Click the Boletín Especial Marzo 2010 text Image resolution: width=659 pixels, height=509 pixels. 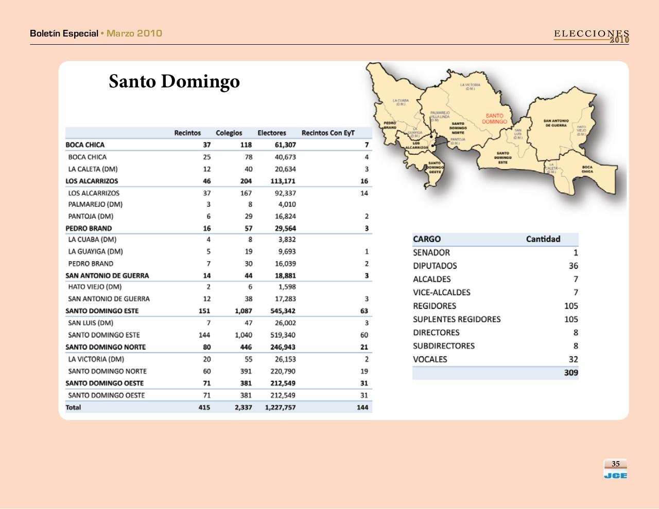pyautogui.click(x=95, y=33)
